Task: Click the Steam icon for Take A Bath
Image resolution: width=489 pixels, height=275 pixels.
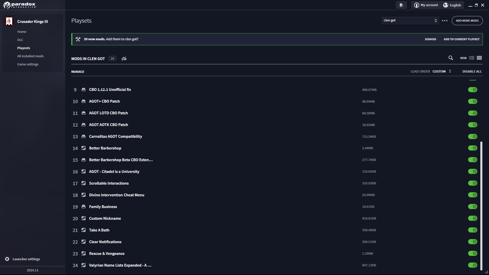Action: 84,230
